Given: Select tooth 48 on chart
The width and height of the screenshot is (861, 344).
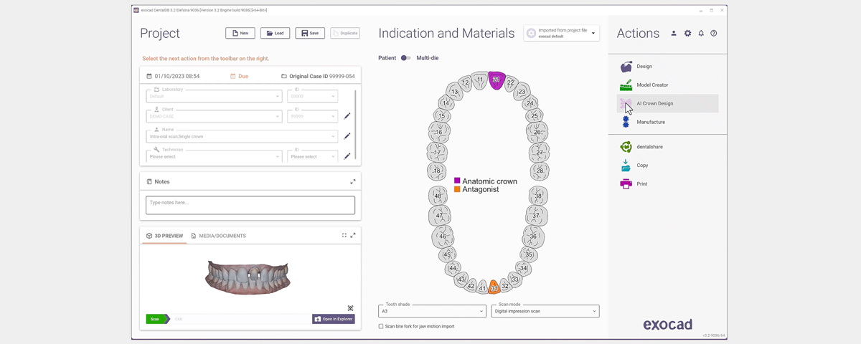Looking at the screenshot, I should [438, 196].
